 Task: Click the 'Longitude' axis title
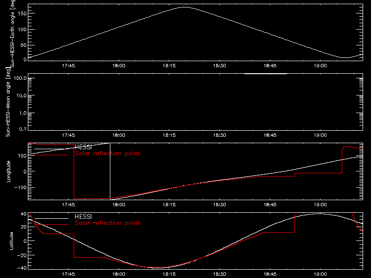(x=8, y=171)
